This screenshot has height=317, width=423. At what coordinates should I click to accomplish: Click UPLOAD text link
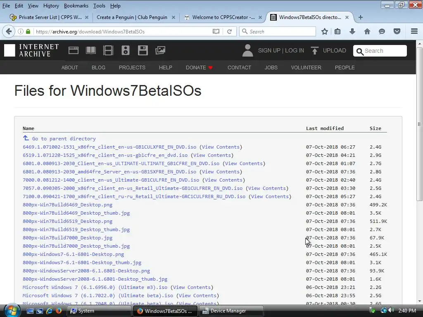click(334, 50)
